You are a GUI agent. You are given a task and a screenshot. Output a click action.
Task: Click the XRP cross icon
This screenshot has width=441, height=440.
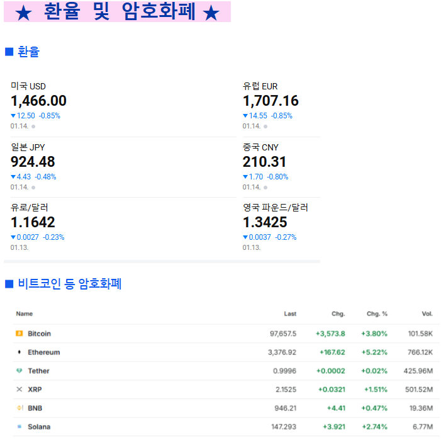pyautogui.click(x=19, y=390)
